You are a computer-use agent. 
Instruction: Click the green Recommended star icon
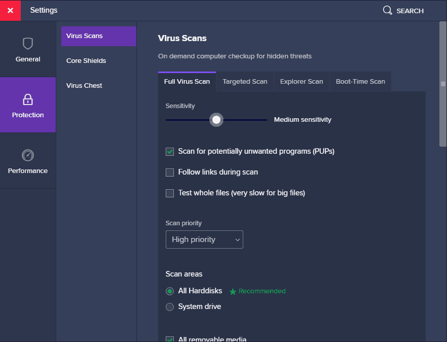233,291
